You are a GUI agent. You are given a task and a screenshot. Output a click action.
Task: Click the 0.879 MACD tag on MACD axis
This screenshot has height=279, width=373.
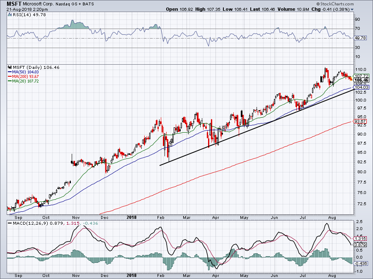361,245
